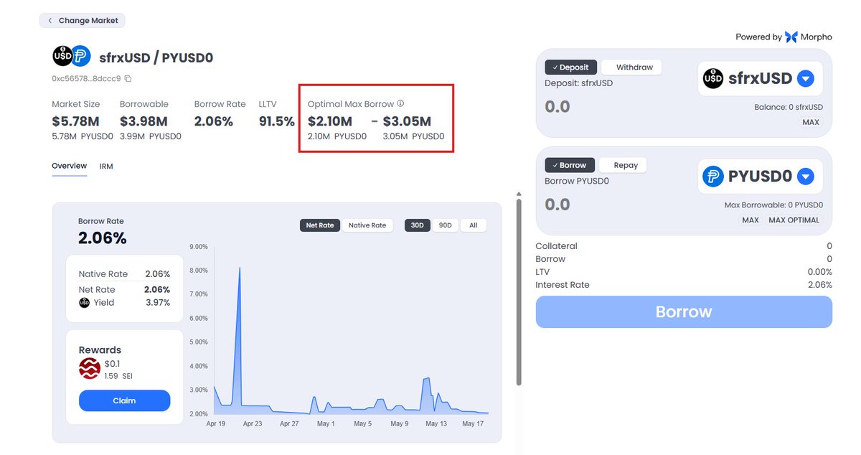Click the large Borrow submit button
The height and width of the screenshot is (455, 861).
click(684, 312)
